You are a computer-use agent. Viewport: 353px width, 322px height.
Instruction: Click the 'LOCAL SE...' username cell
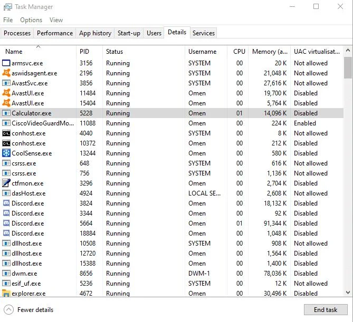(x=204, y=193)
